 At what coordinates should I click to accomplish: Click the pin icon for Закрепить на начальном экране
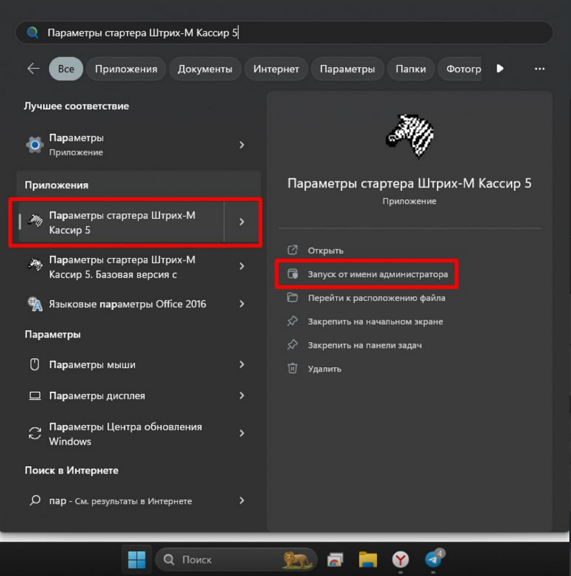pos(292,322)
